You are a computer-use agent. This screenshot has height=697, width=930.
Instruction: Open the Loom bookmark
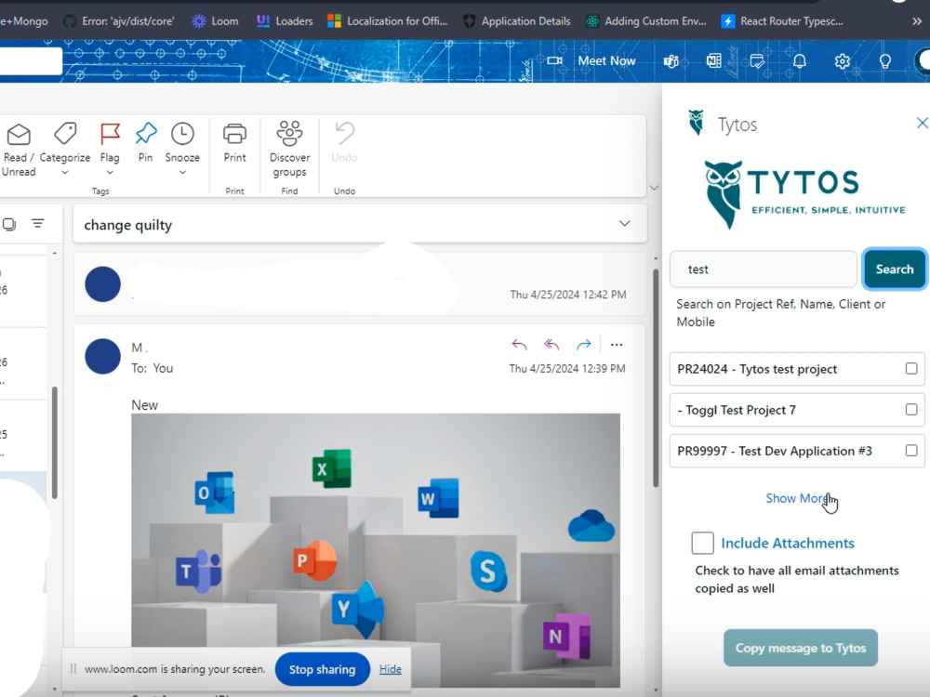click(216, 21)
